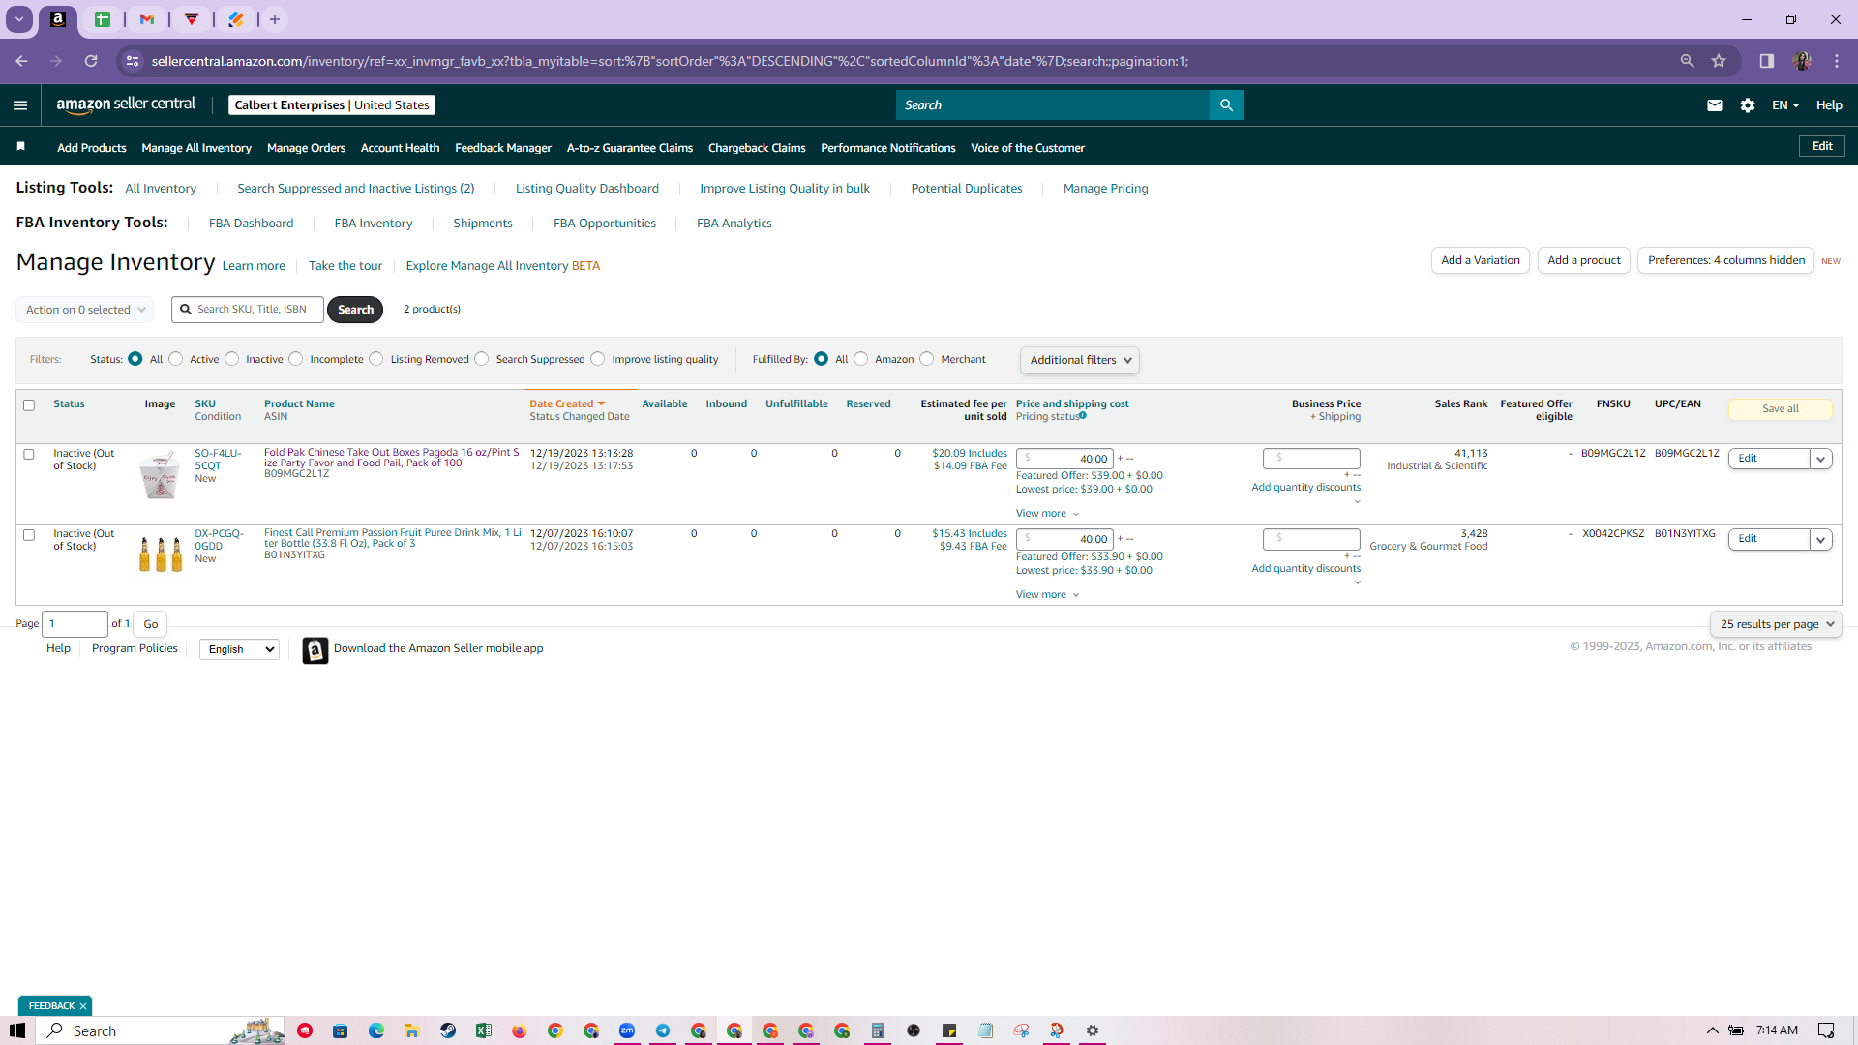Expand View more for Finest Call pricing
The width and height of the screenshot is (1858, 1045).
click(1047, 595)
